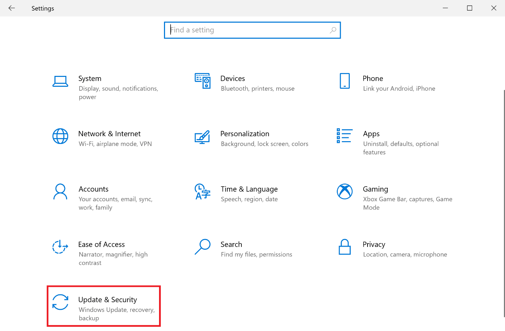Open the Update & Security heading link
The image size is (505, 331).
107,300
